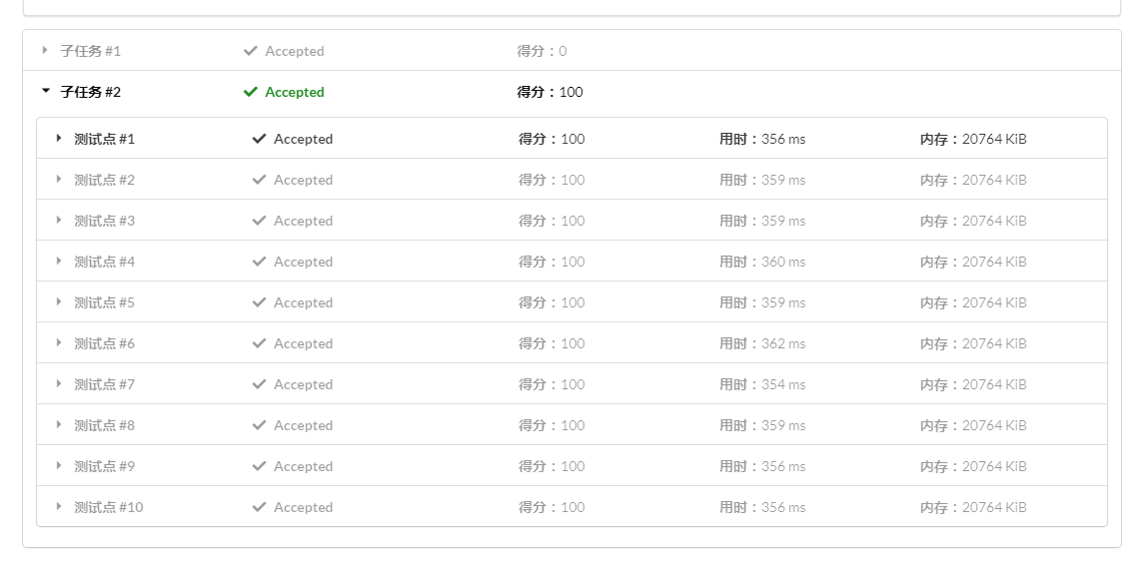This screenshot has width=1148, height=568.
Task: Click the checkmark icon on test point #10
Action: point(259,507)
